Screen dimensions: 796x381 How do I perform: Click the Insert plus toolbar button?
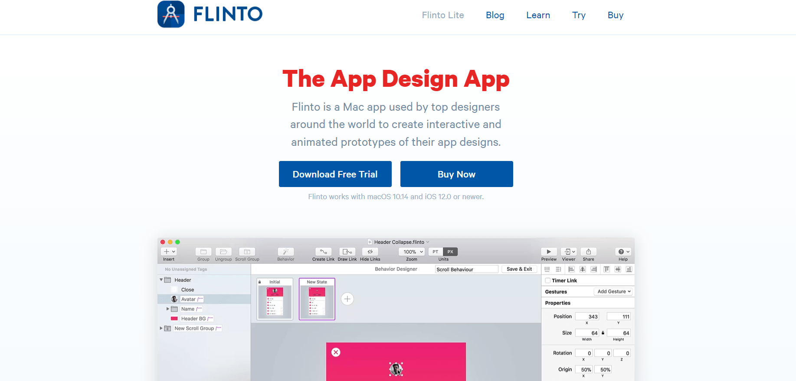pyautogui.click(x=169, y=252)
